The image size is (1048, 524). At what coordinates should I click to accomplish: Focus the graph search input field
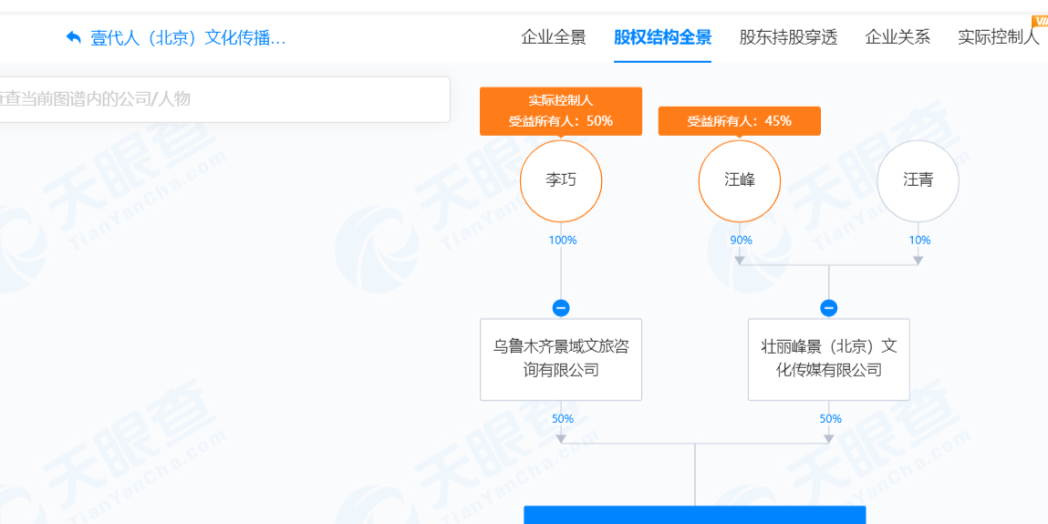(x=224, y=99)
